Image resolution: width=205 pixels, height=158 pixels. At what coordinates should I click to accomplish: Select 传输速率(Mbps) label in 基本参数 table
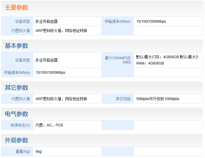[17, 72]
